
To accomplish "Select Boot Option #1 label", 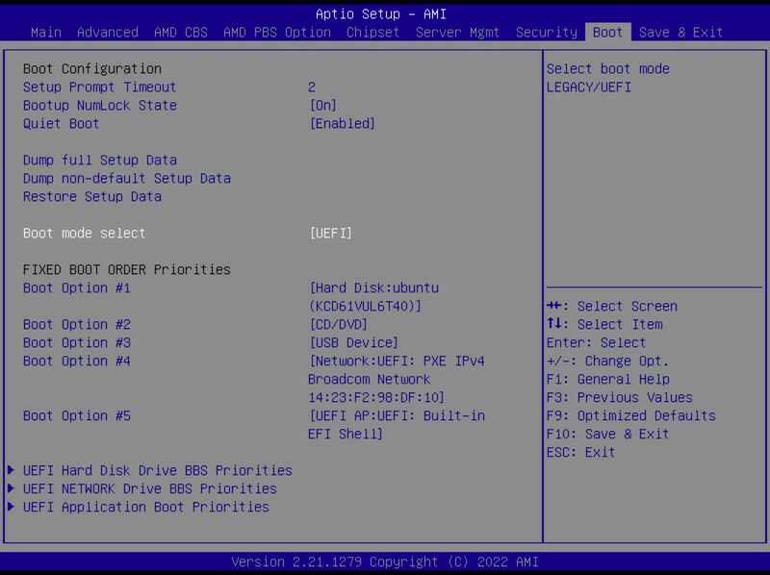I will coord(77,288).
